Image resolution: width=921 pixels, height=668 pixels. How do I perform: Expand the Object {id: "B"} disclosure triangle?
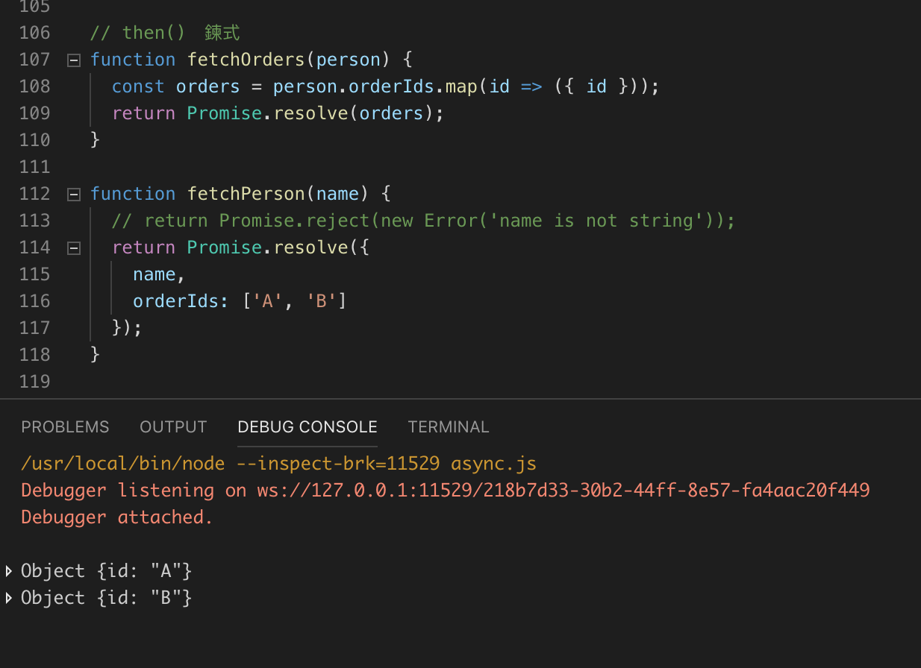[x=8, y=598]
